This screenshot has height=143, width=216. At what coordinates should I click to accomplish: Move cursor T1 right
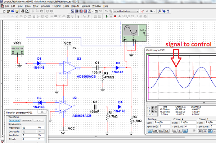pyautogui.click(x=156, y=108)
